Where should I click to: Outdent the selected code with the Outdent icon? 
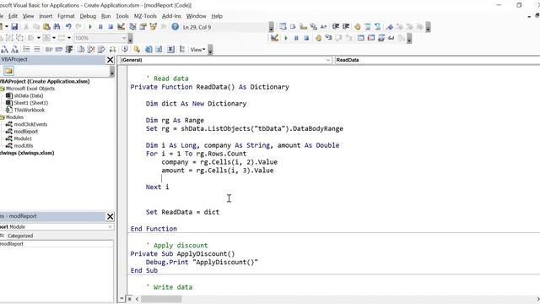coord(346,26)
